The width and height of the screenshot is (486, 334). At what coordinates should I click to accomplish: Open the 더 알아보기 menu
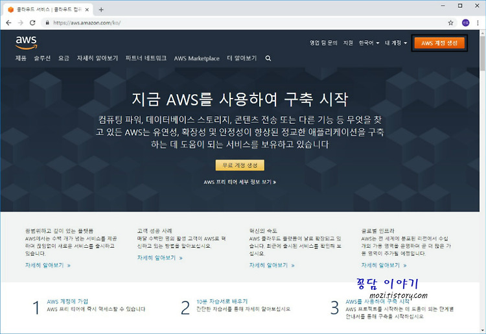(x=242, y=58)
